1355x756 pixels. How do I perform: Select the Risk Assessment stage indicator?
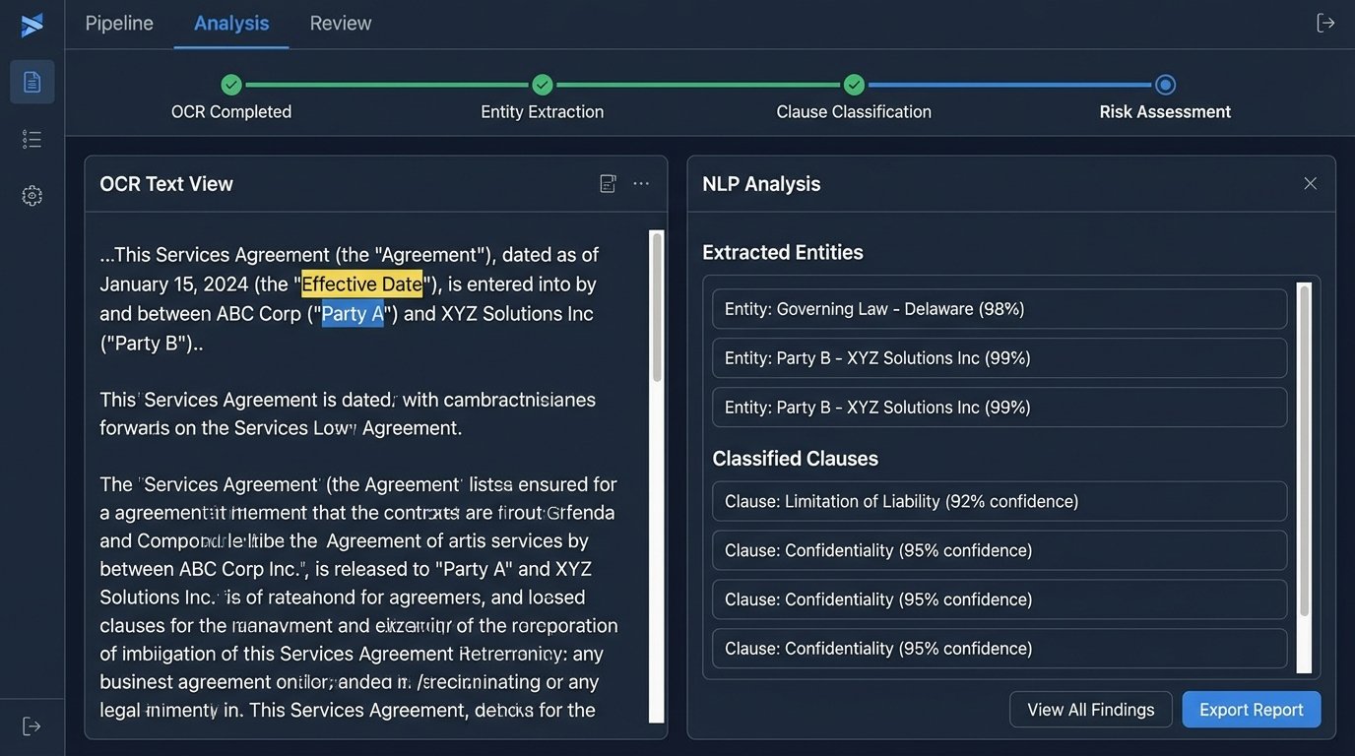[x=1165, y=85]
